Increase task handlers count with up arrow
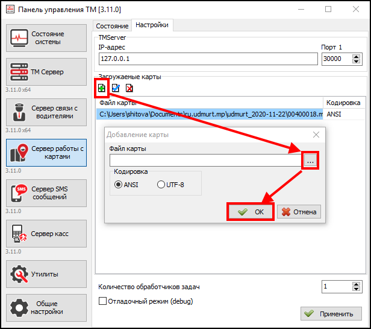This screenshot has height=329, width=371. point(356,284)
